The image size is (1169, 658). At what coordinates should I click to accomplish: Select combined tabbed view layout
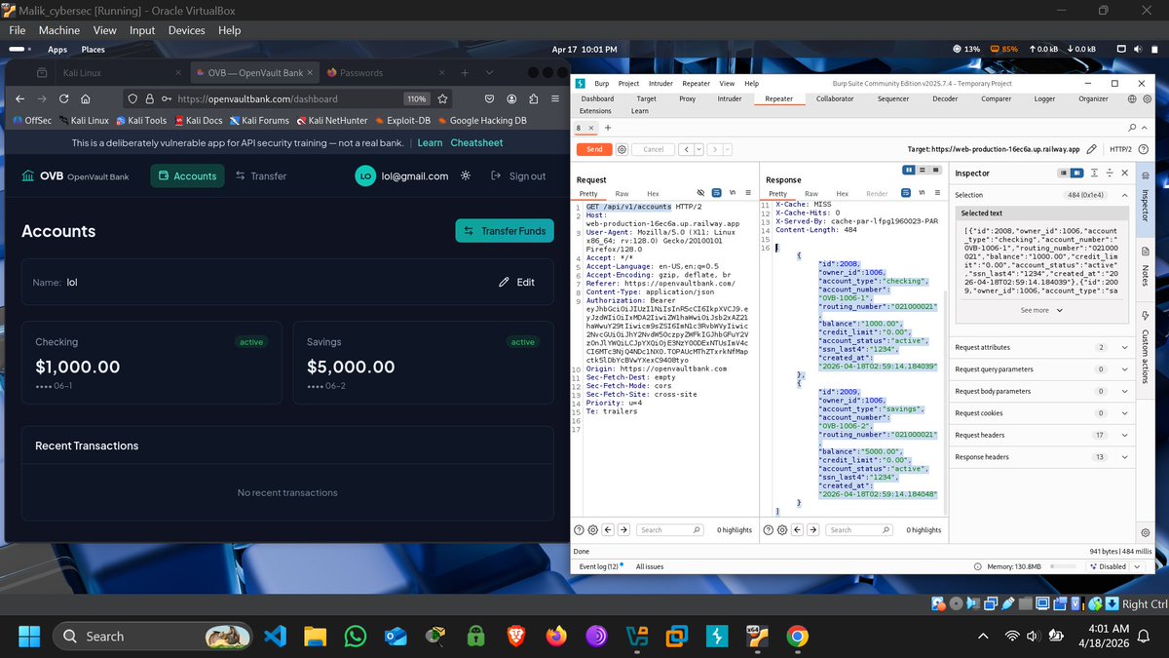pos(935,170)
